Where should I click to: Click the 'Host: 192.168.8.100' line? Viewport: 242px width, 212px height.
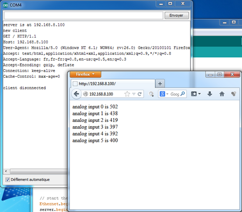(25, 42)
